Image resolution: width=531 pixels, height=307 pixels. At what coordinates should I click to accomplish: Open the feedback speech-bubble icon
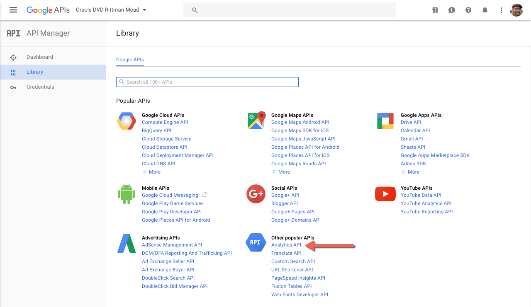tap(452, 10)
